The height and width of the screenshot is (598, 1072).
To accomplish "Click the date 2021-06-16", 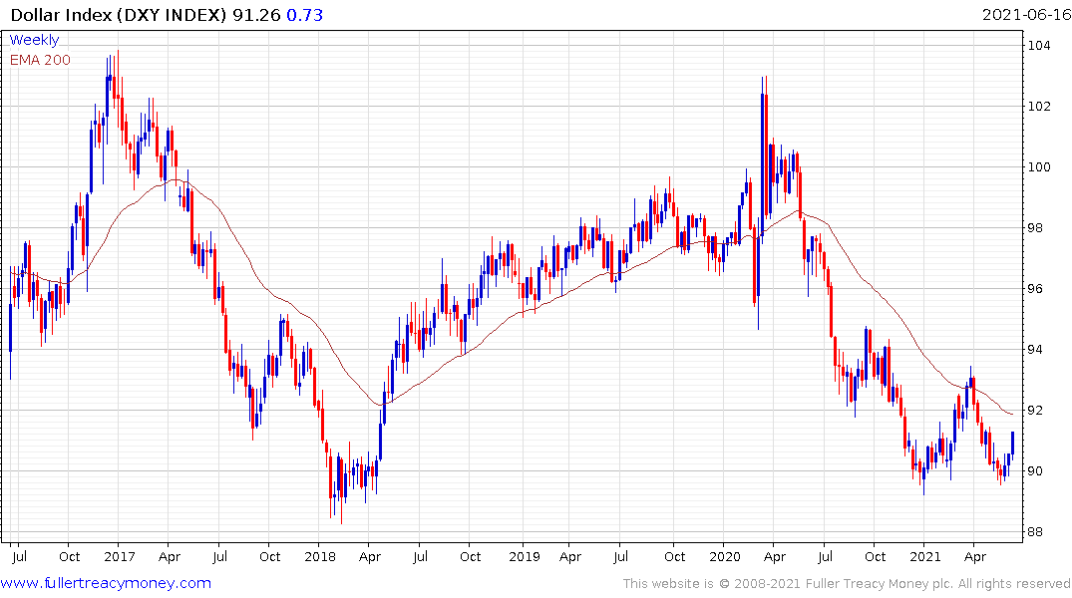I will [1026, 15].
